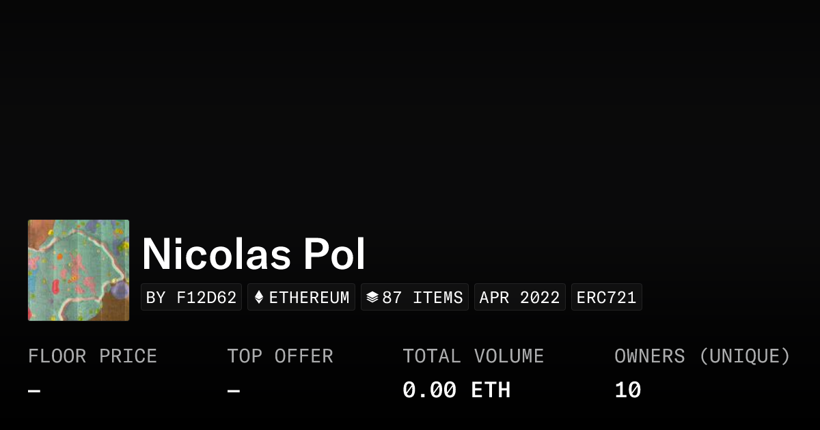Click the dash value under FLOOR PRICE
The width and height of the screenshot is (820, 430).
click(34, 390)
